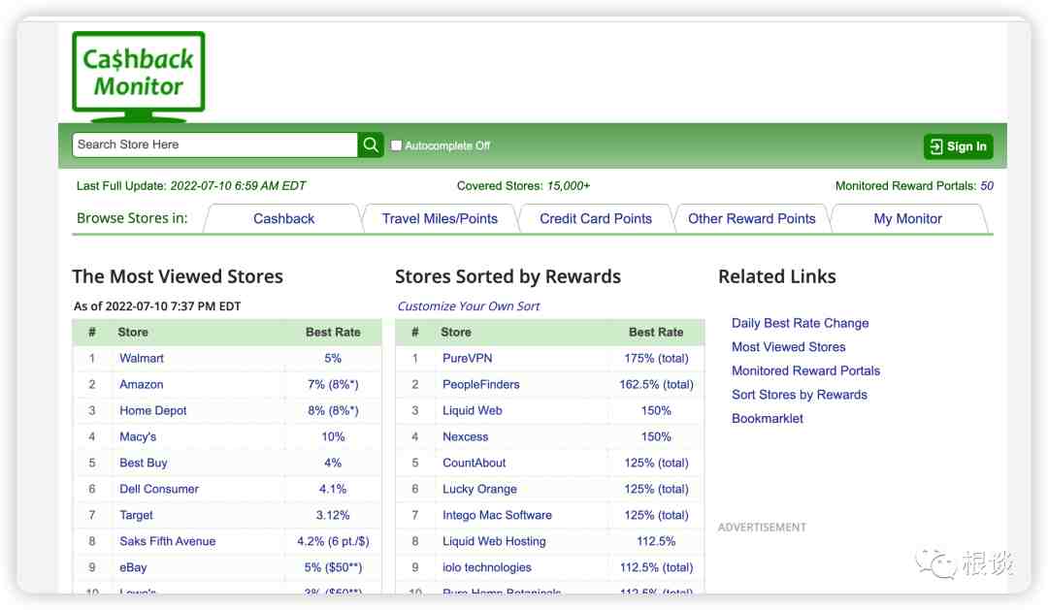Switch to Travel Miles/Points tab
This screenshot has width=1048, height=610.
440,218
